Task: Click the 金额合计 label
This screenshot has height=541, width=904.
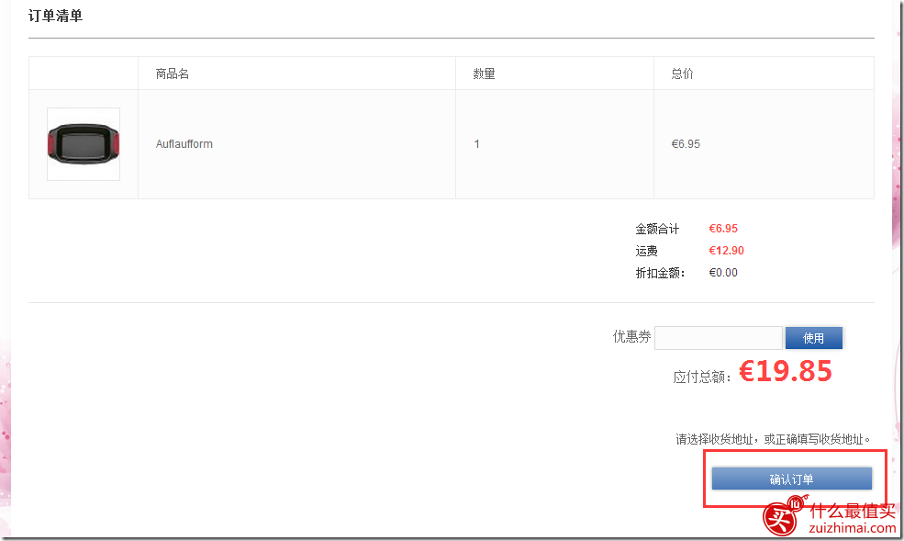Action: coord(657,229)
